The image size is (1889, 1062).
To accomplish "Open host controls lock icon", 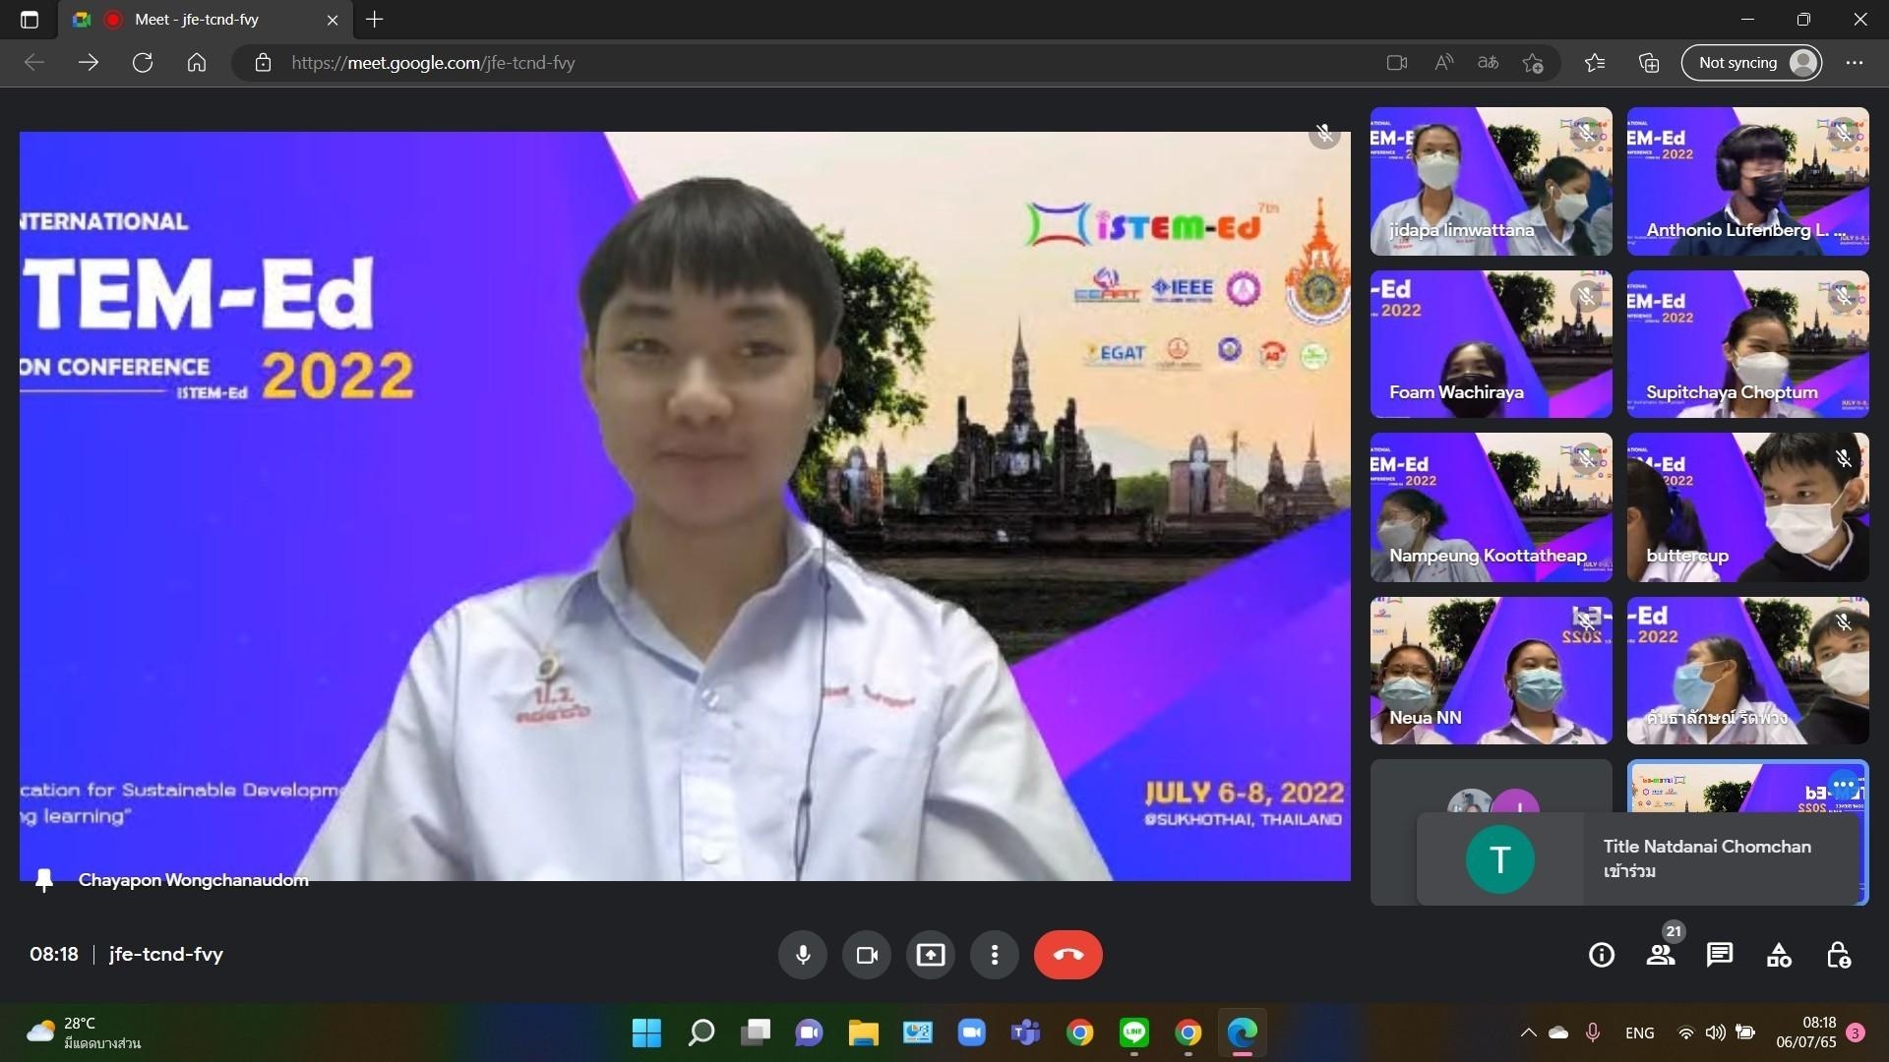I will pyautogui.click(x=1838, y=955).
